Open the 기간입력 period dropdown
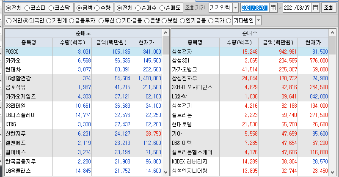Image resolution: width=339 pixels, height=177 pixels. pyautogui.click(x=236, y=8)
